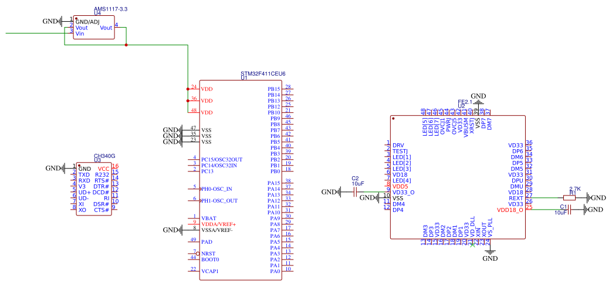Click the PC13 pin label
Image resolution: width=612 pixels, height=286 pixels.
click(x=207, y=171)
